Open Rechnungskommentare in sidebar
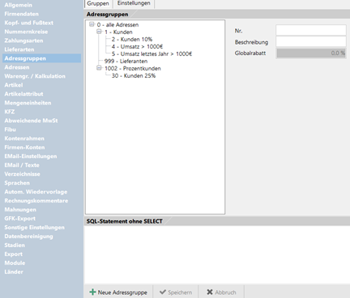This screenshot has width=350, height=298. [36, 201]
